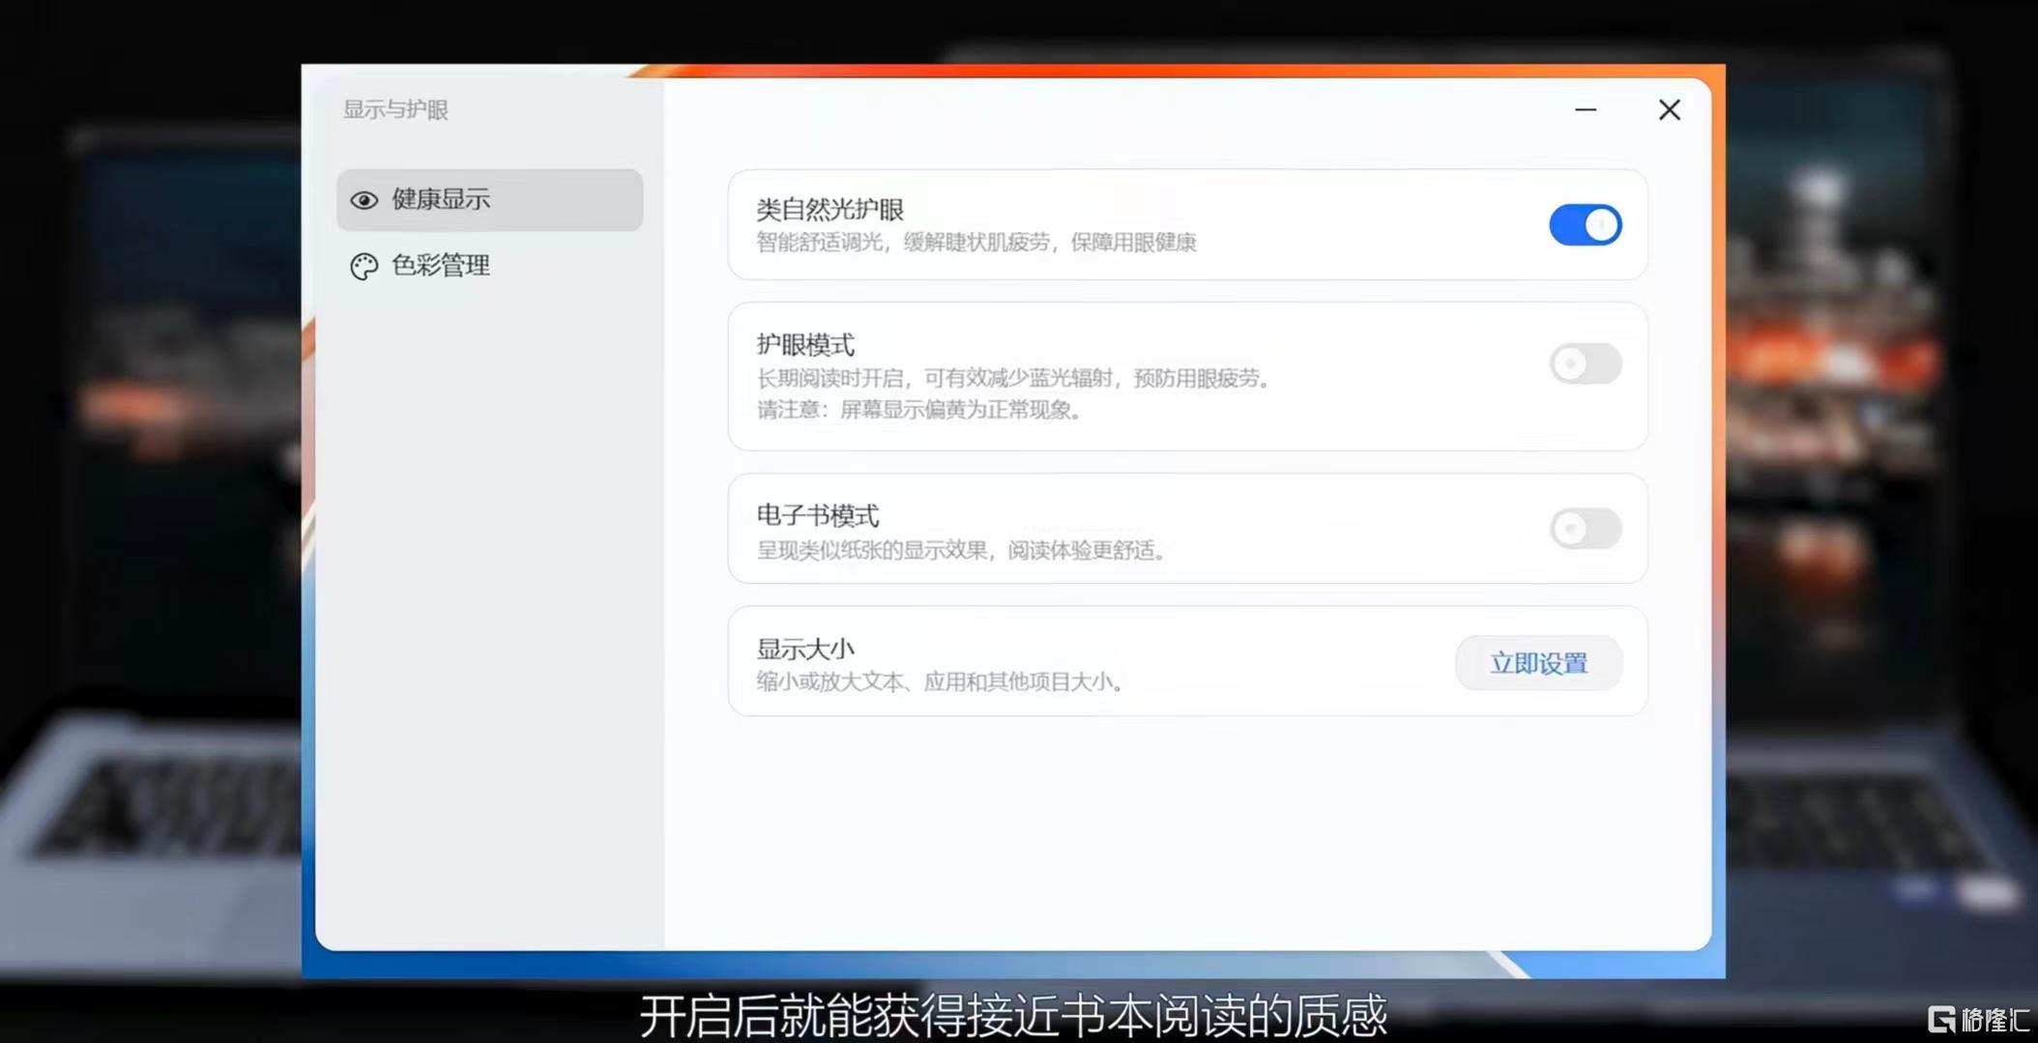Turn off the 类自然光护眼 switch

tap(1585, 225)
